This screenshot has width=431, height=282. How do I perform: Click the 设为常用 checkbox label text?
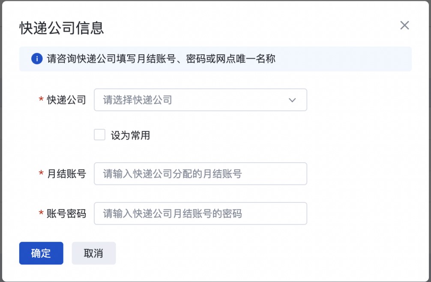pos(130,136)
